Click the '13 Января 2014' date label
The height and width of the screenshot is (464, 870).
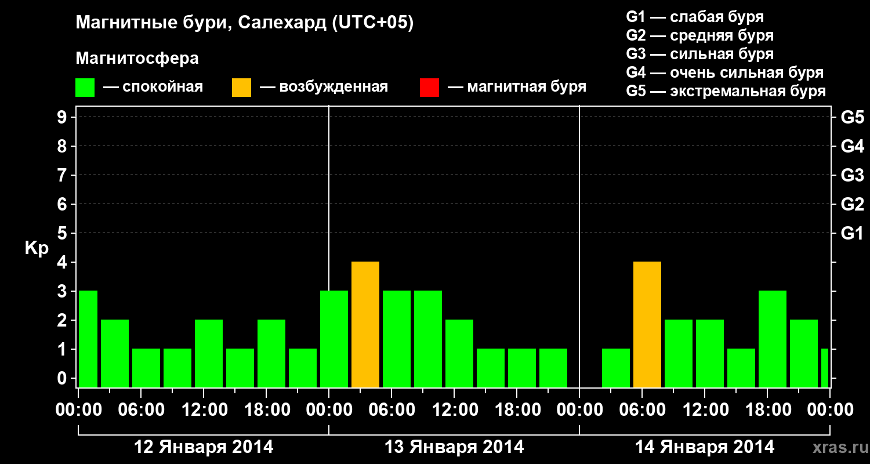click(454, 447)
